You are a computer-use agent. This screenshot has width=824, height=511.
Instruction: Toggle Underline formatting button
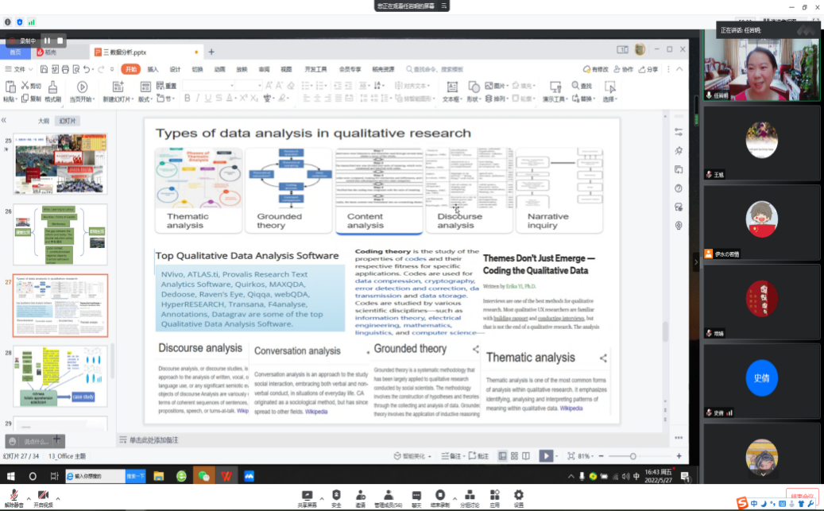point(208,99)
